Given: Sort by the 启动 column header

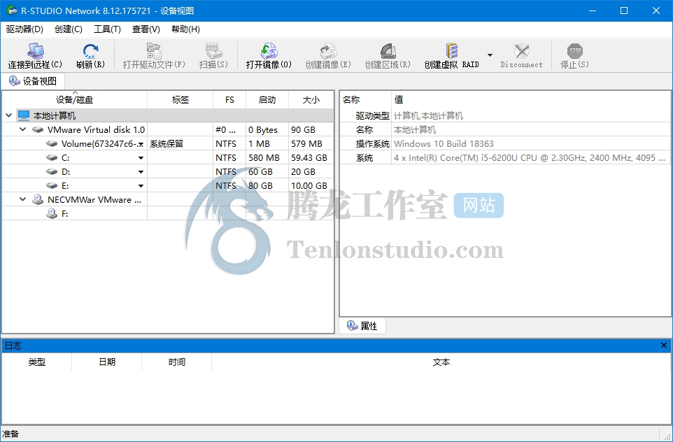Looking at the screenshot, I should tap(267, 99).
